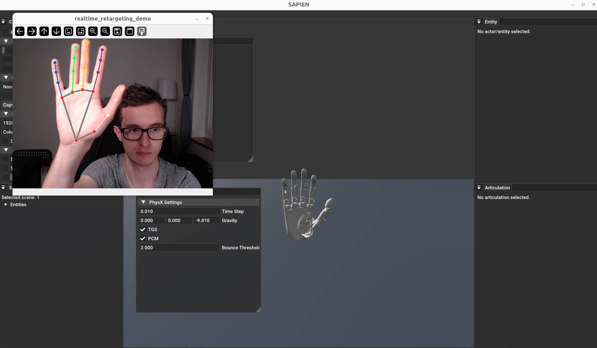Expand the Entities tree item
Viewport: 597px width, 348px height.
point(5,205)
